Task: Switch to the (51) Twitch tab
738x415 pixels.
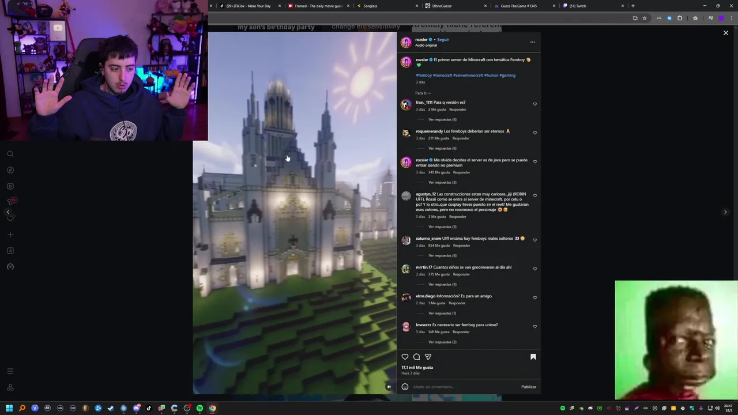Action: click(592, 6)
